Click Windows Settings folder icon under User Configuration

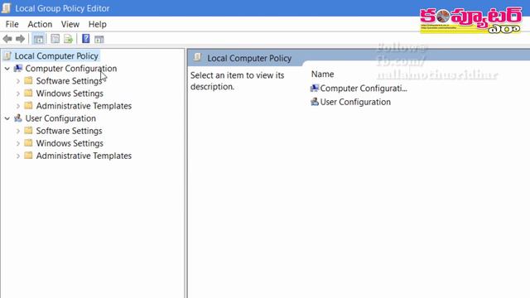click(28, 143)
